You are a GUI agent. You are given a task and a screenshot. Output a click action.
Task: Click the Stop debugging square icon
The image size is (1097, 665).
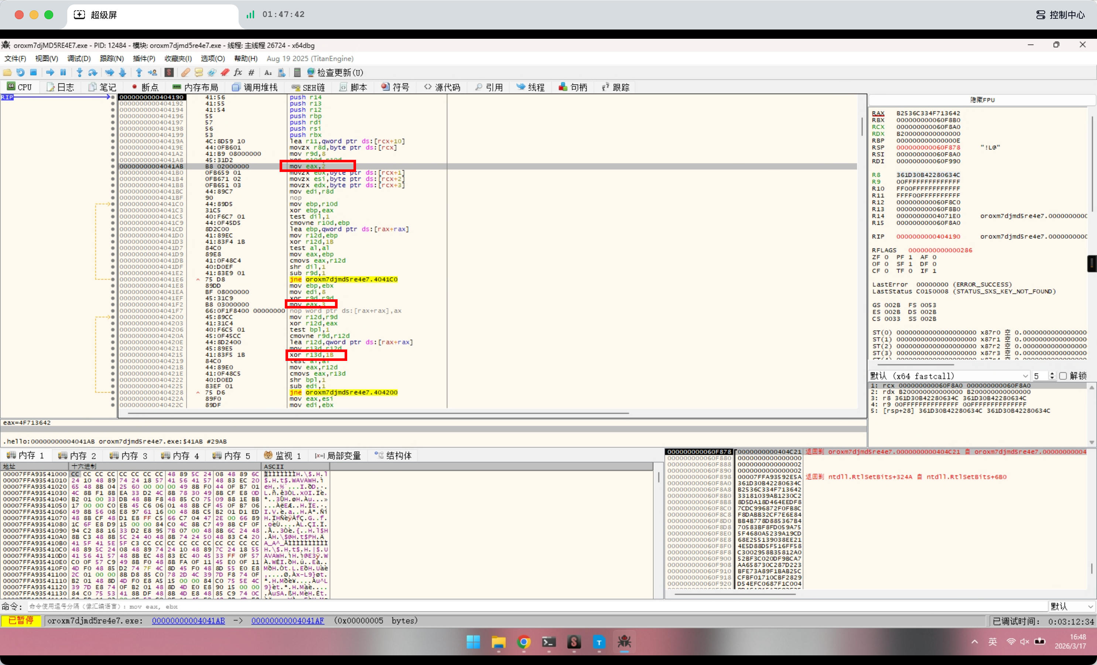[x=33, y=72]
